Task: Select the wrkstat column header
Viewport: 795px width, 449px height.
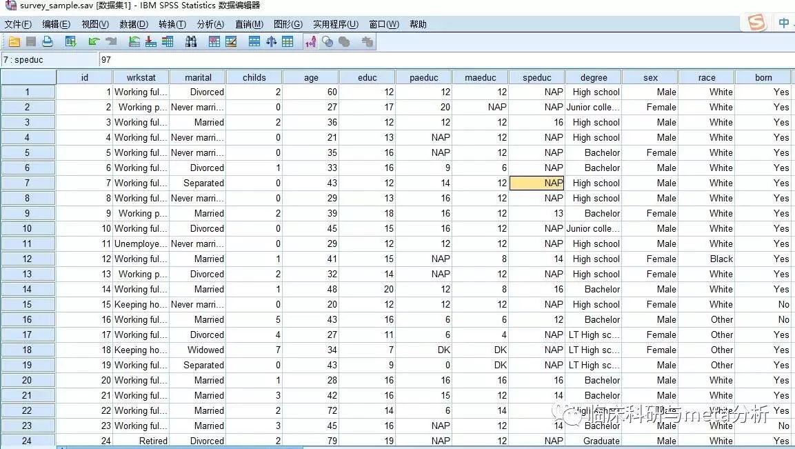Action: (x=141, y=78)
